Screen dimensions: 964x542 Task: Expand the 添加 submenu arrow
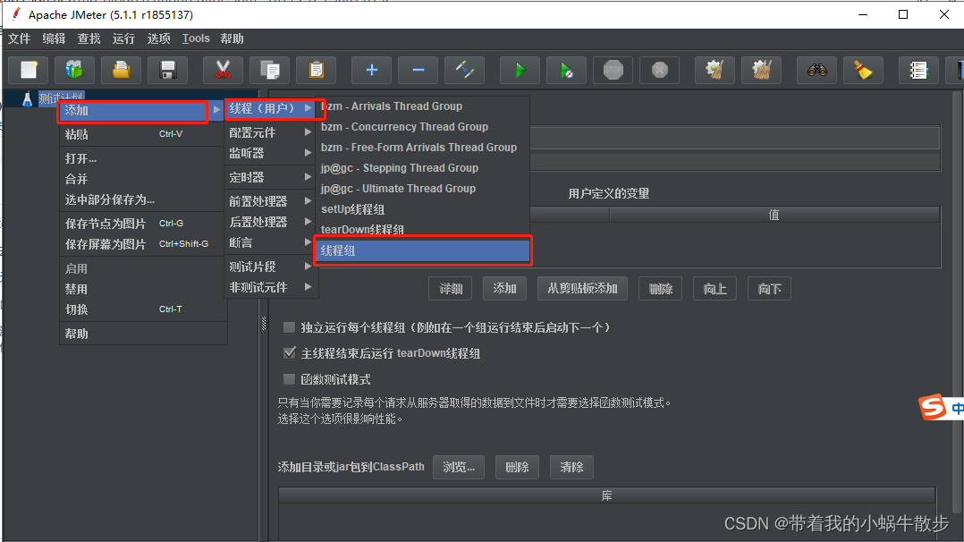click(216, 110)
